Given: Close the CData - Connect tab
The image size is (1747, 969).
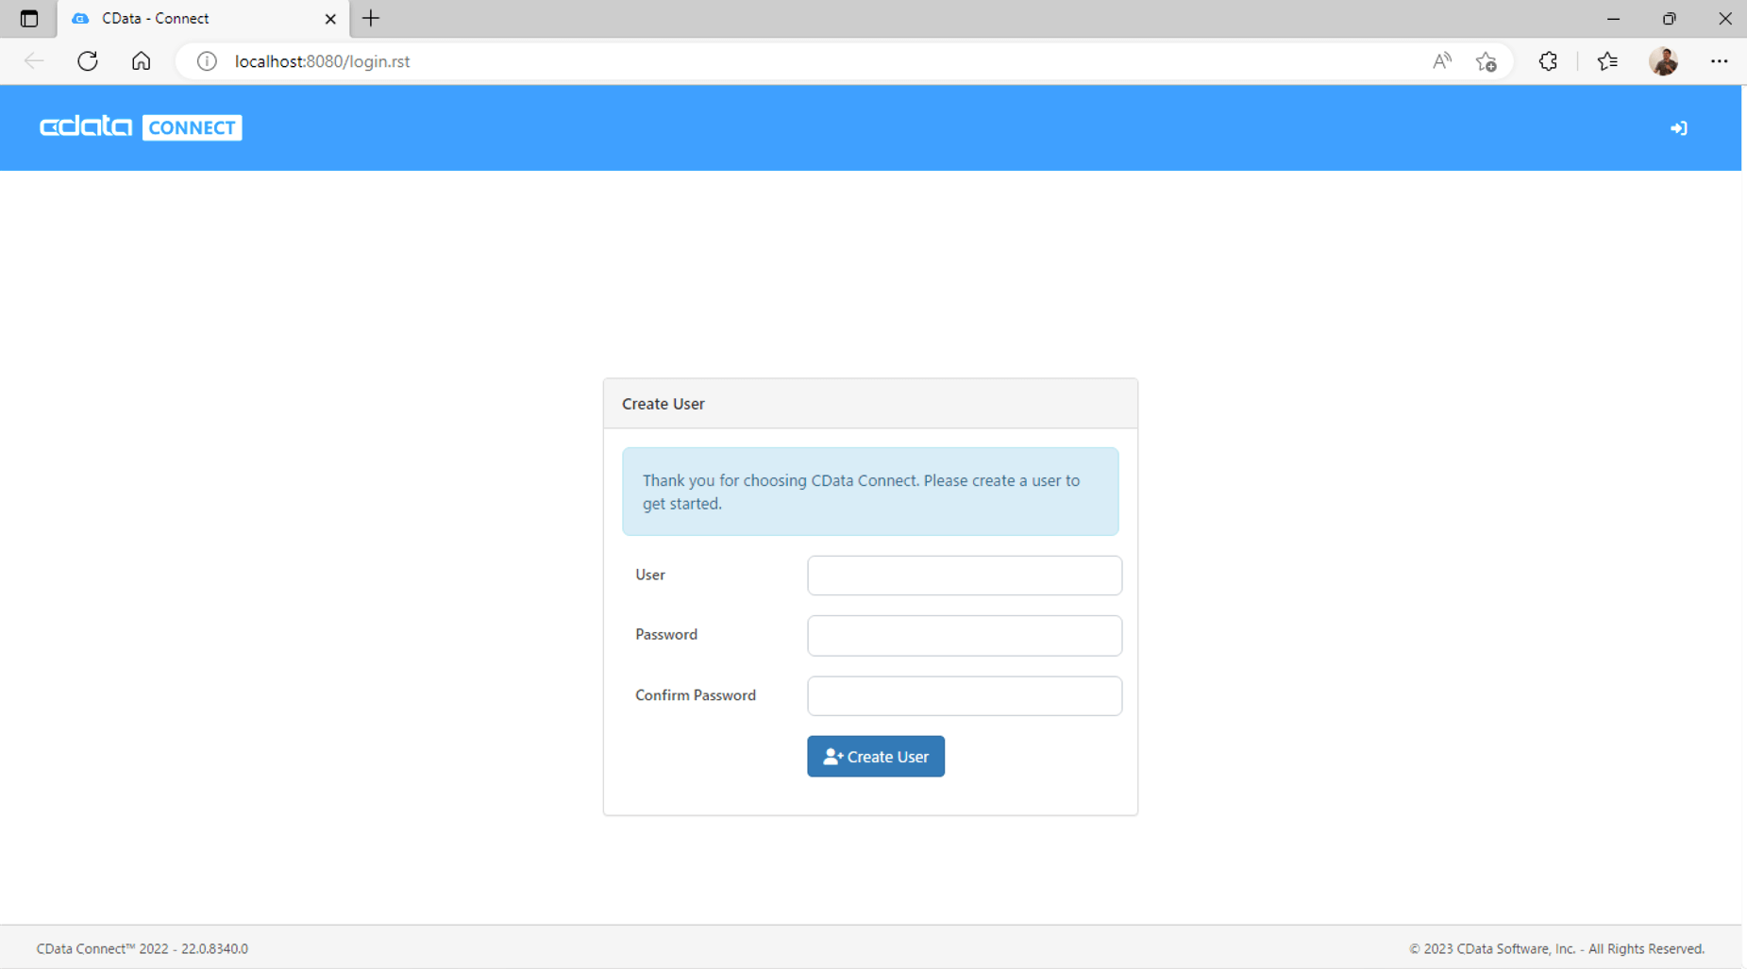Looking at the screenshot, I should [x=330, y=18].
